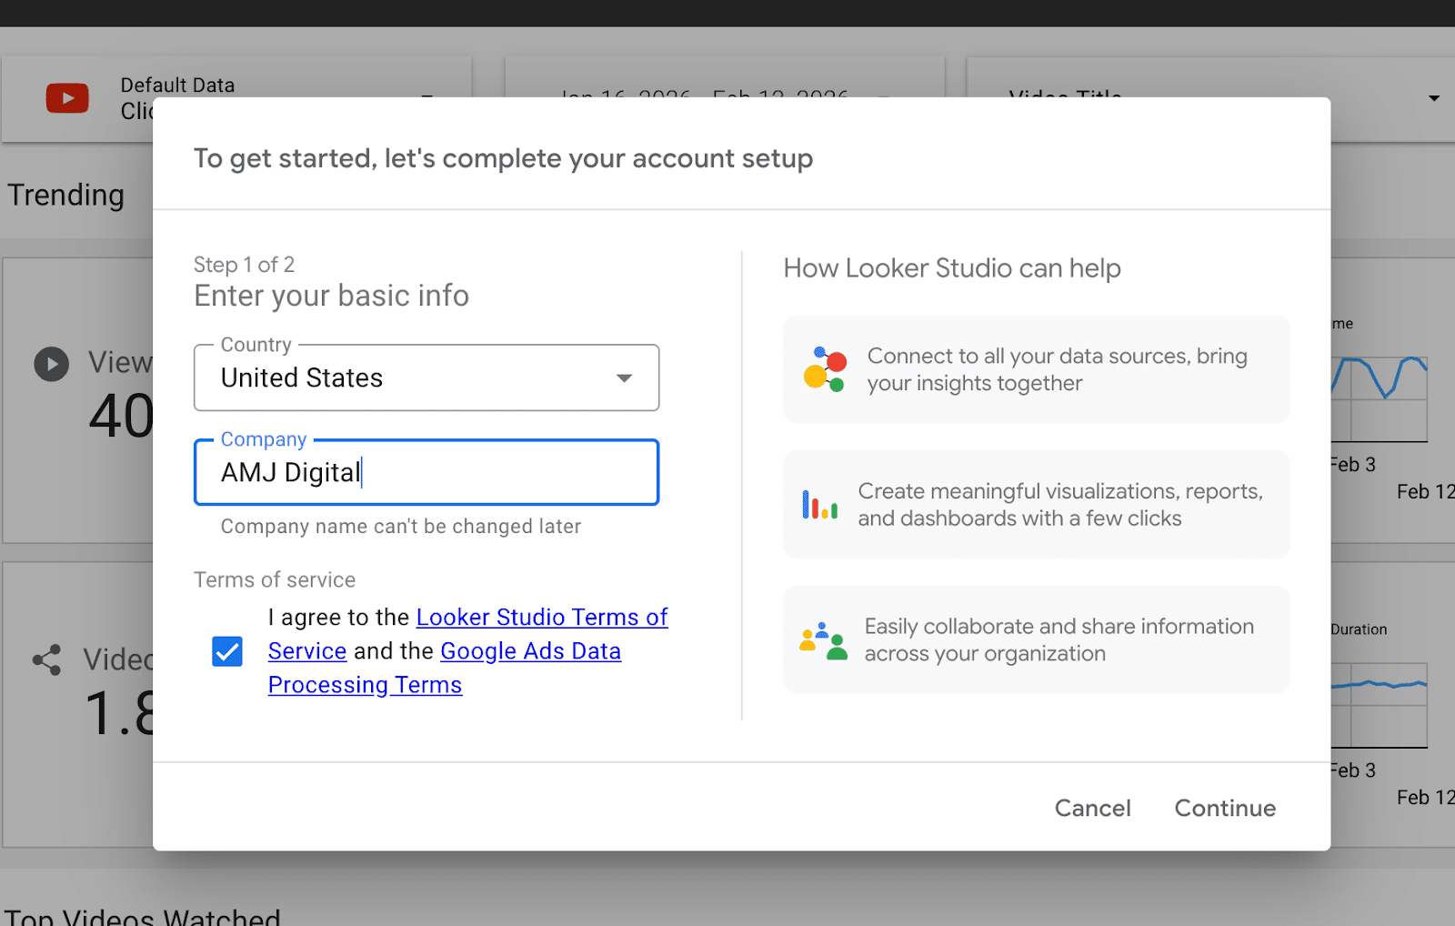Screen dimensions: 1455x926
Task: Click the Trending heading in background report
Action: [66, 196]
